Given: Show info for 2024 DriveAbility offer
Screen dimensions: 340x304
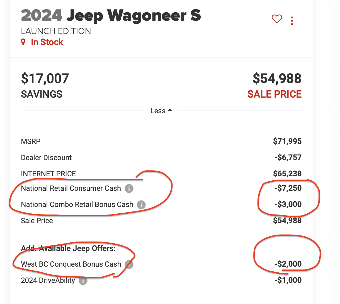Looking at the screenshot, I should (83, 280).
